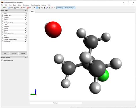137x108 pixels.
Task: Open settings wrench for Van der Waals Spheres
Action: pyautogui.click(x=26, y=39)
